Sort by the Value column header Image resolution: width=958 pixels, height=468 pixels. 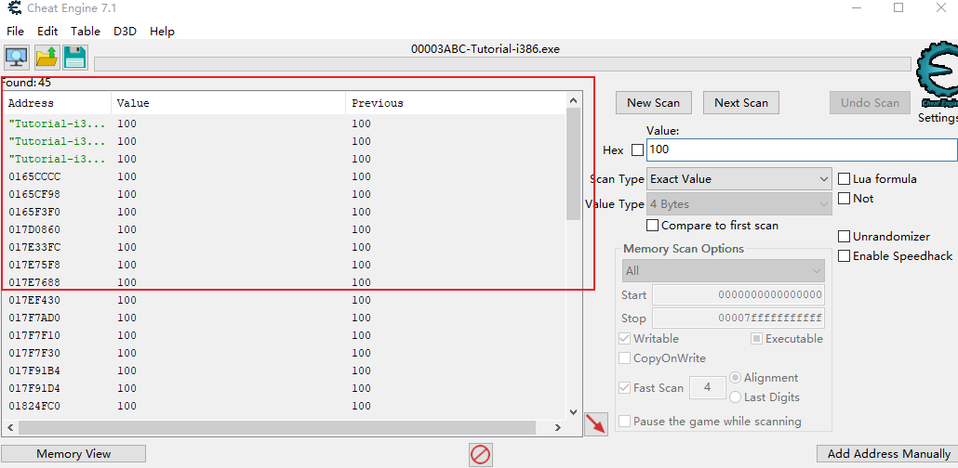[229, 103]
